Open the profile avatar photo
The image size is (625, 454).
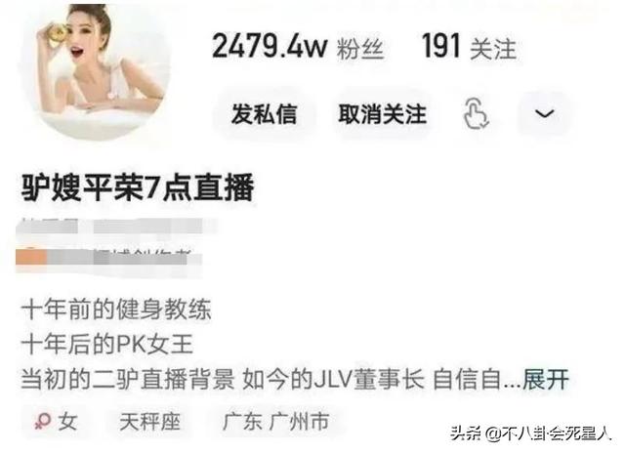point(94,71)
